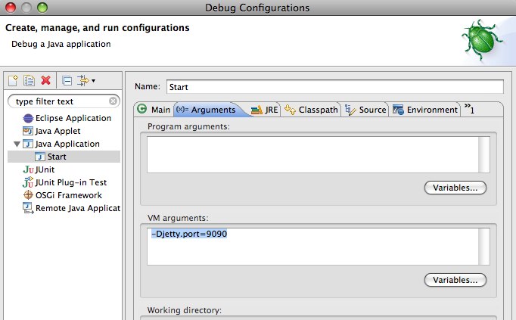This screenshot has width=516, height=320.
Task: Clear the filter text field
Action: point(113,101)
